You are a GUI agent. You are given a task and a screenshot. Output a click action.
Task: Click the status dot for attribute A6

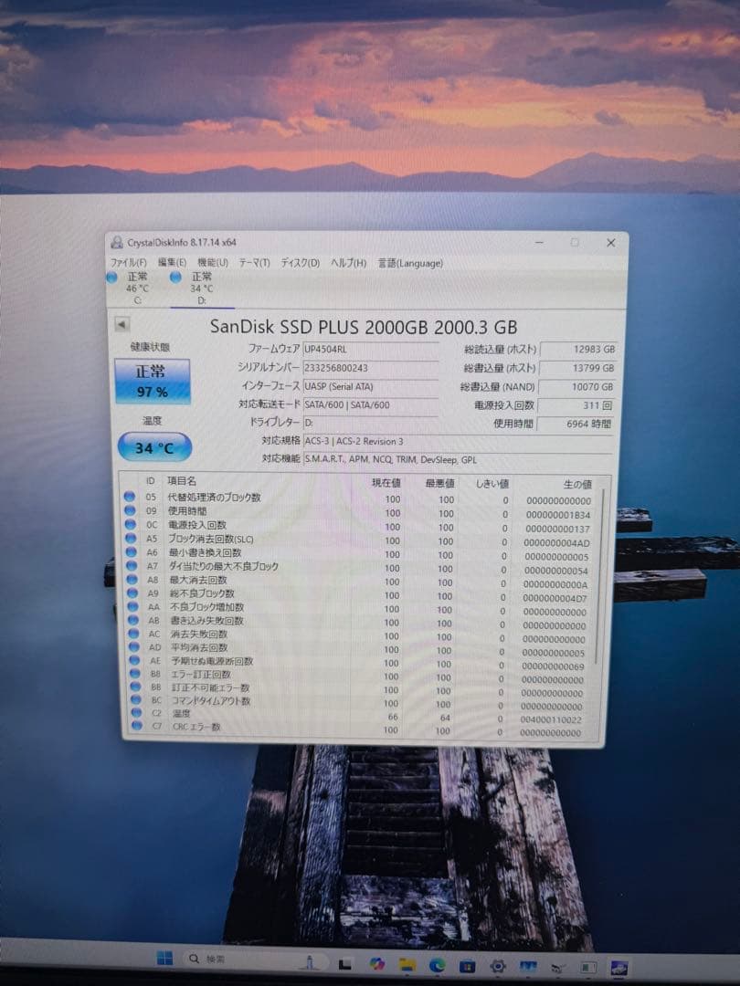pos(131,551)
